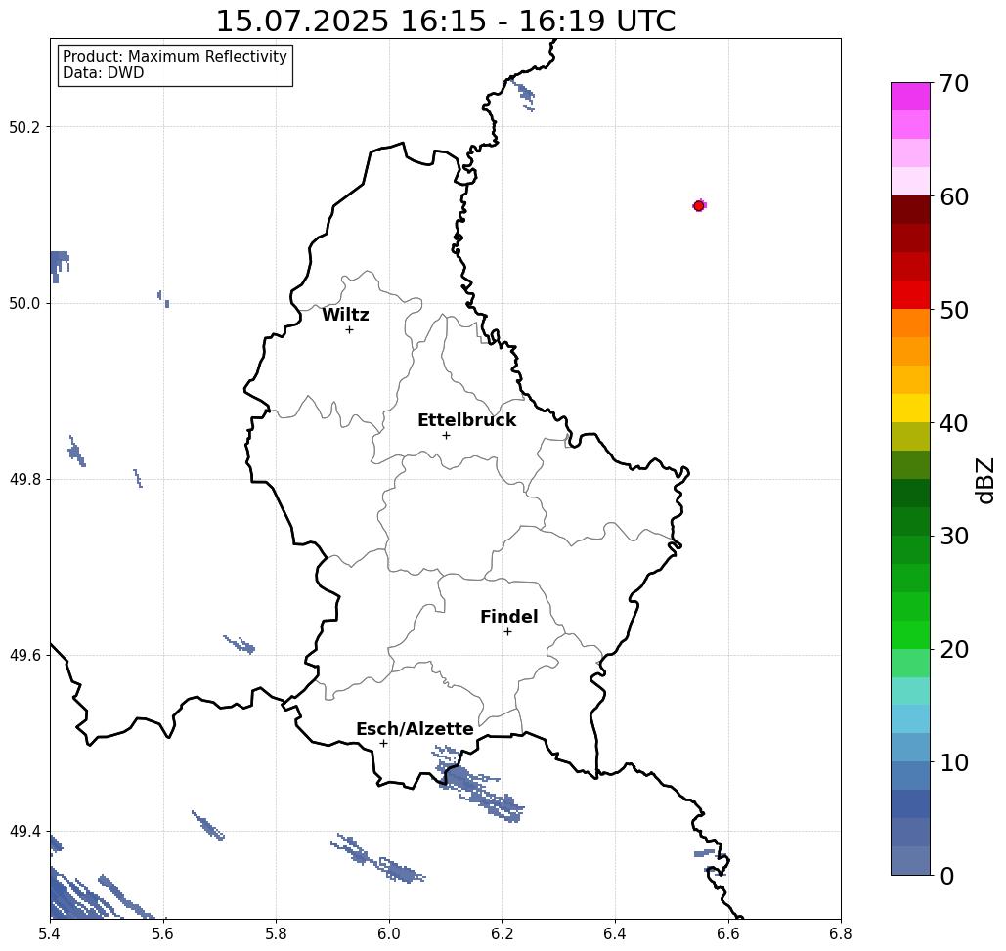Image resolution: width=1006 pixels, height=951 pixels.
Task: Click the Data: DWD text
Action: click(104, 73)
